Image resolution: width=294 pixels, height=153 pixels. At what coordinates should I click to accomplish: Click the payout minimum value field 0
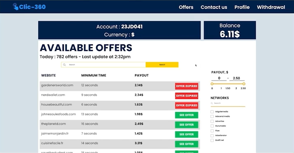click(219, 78)
